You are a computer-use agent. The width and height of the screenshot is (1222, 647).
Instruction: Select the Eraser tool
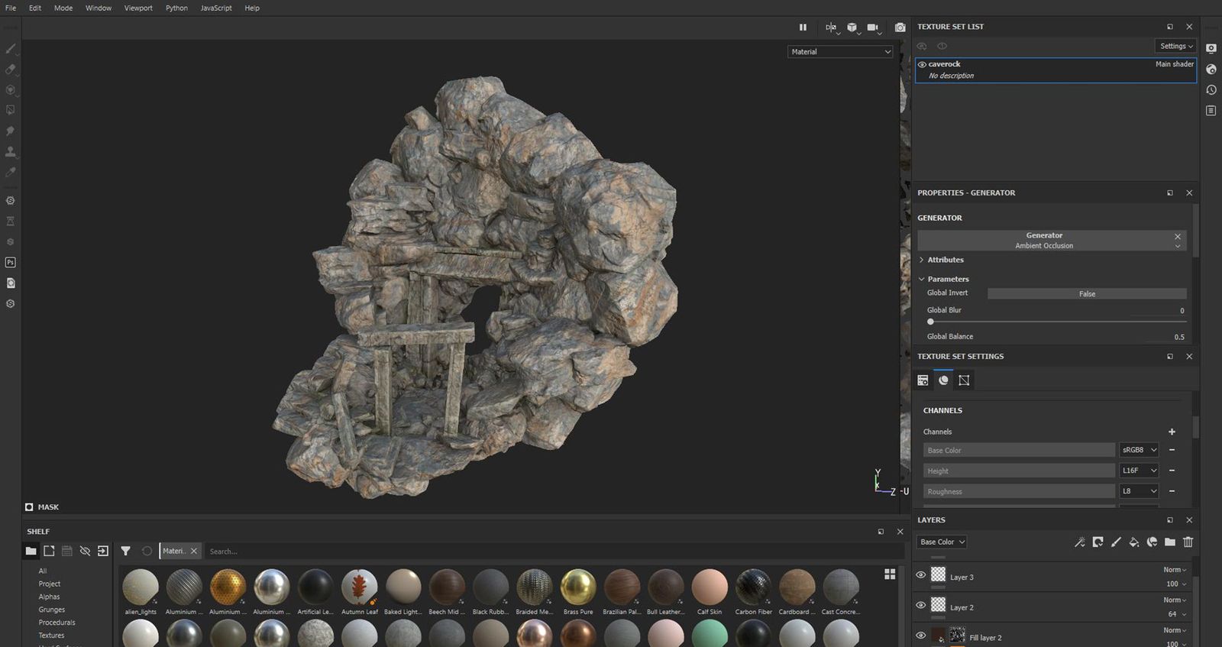pyautogui.click(x=11, y=69)
